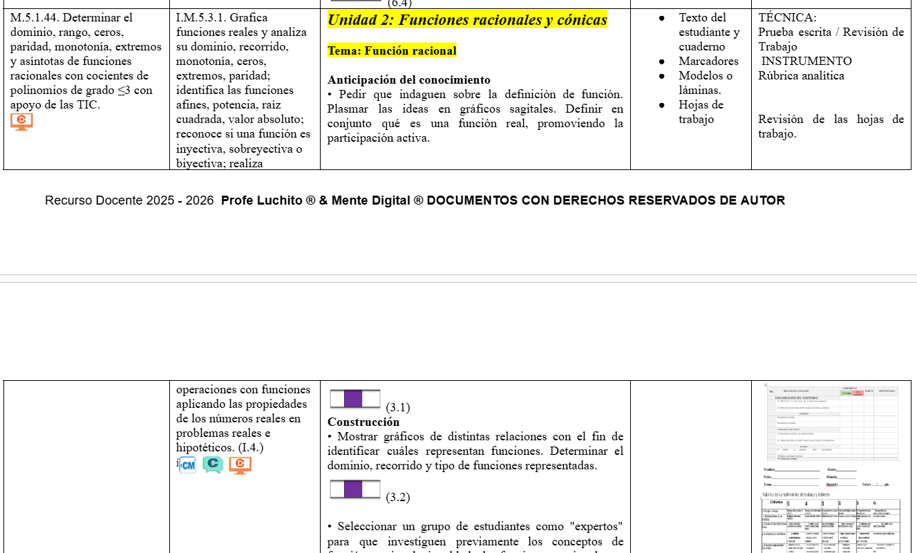Click 'hipotéticos. (I.4.)' text

[220, 448]
